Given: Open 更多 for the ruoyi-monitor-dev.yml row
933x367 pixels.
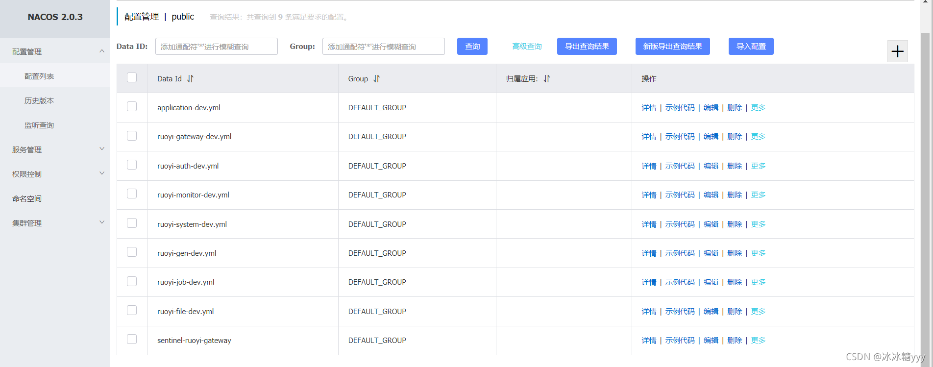Looking at the screenshot, I should pyautogui.click(x=758, y=195).
